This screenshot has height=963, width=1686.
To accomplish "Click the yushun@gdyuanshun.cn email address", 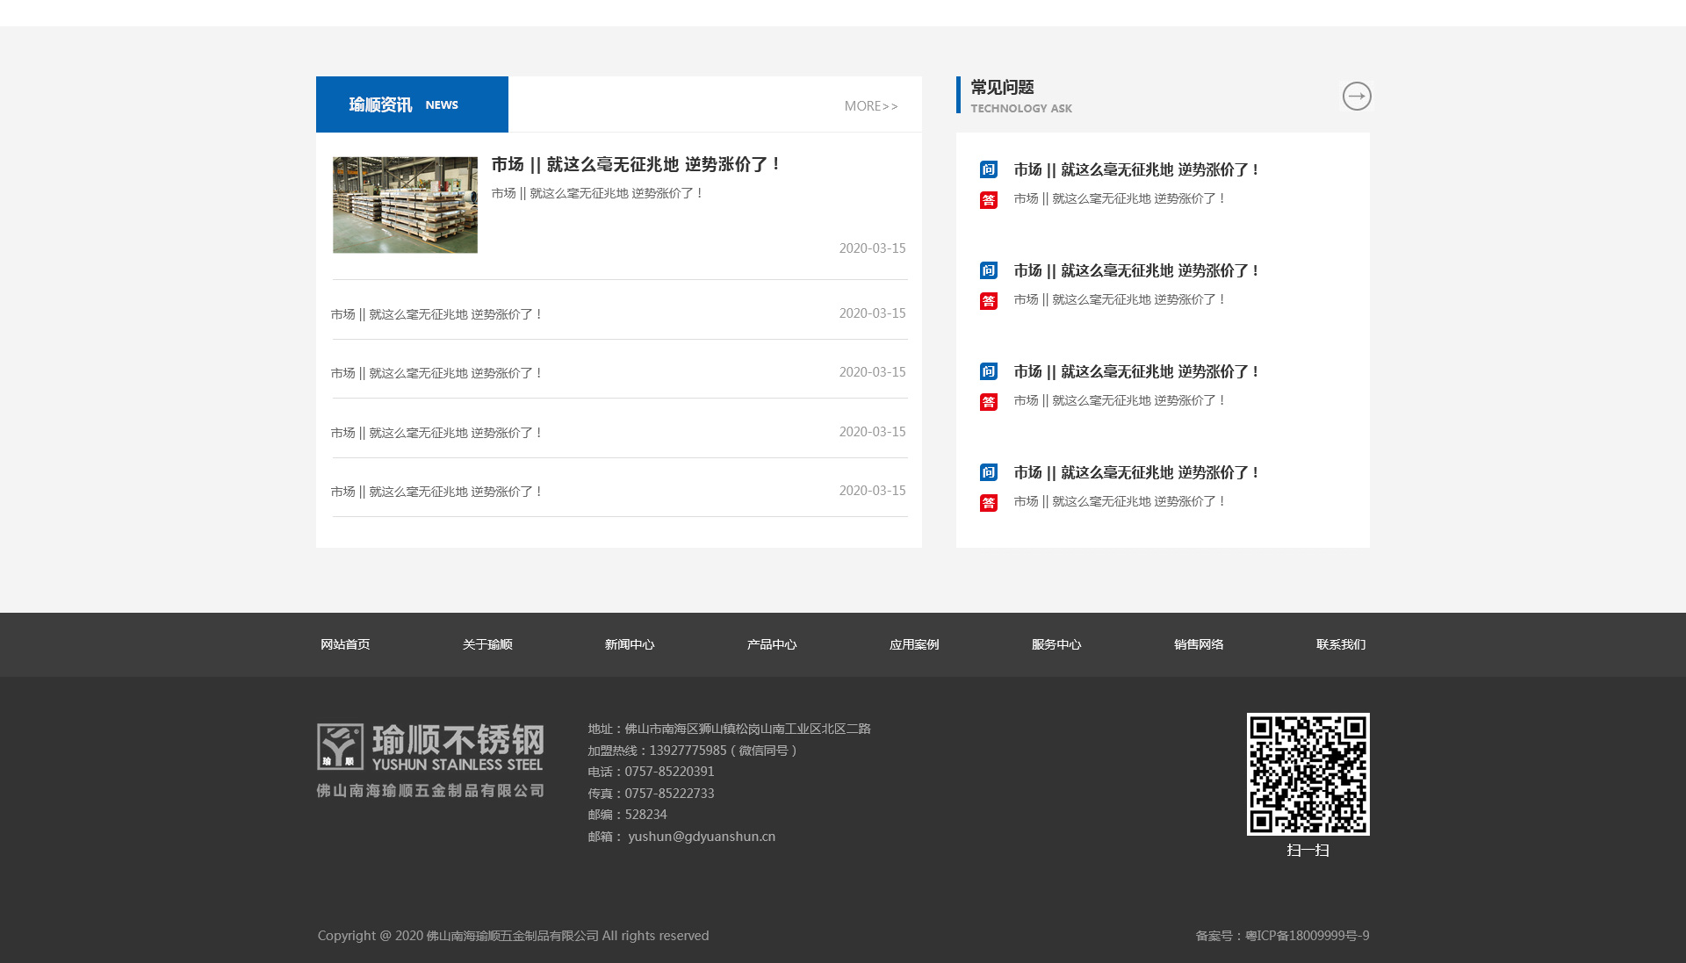I will coord(702,837).
